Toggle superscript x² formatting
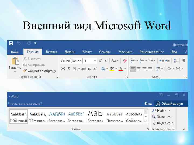Screen dimensions: 194x145 coord(95,69)
